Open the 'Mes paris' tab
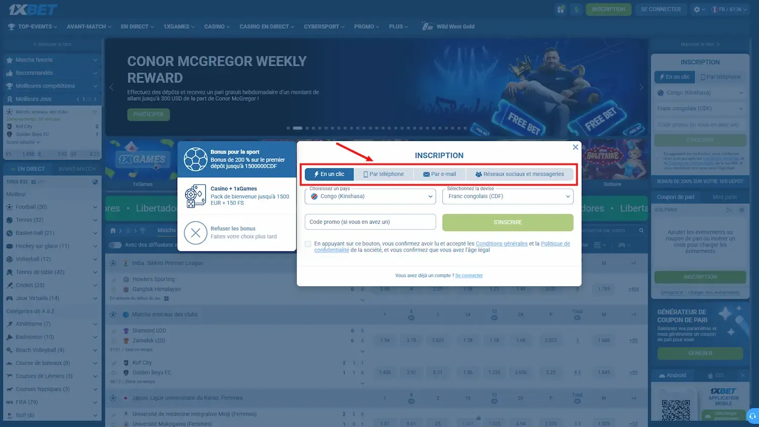The height and width of the screenshot is (427, 759). pyautogui.click(x=725, y=197)
